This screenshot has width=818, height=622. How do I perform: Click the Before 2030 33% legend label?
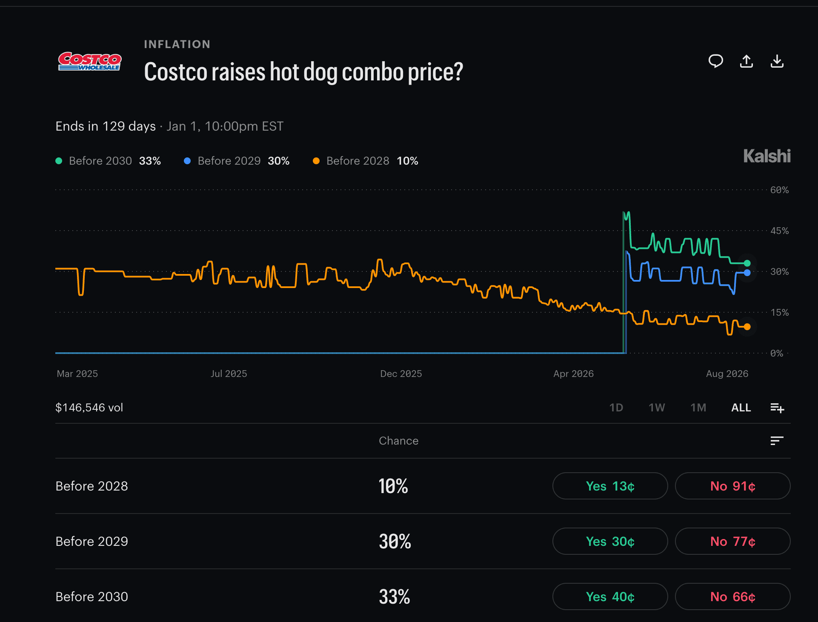point(115,161)
